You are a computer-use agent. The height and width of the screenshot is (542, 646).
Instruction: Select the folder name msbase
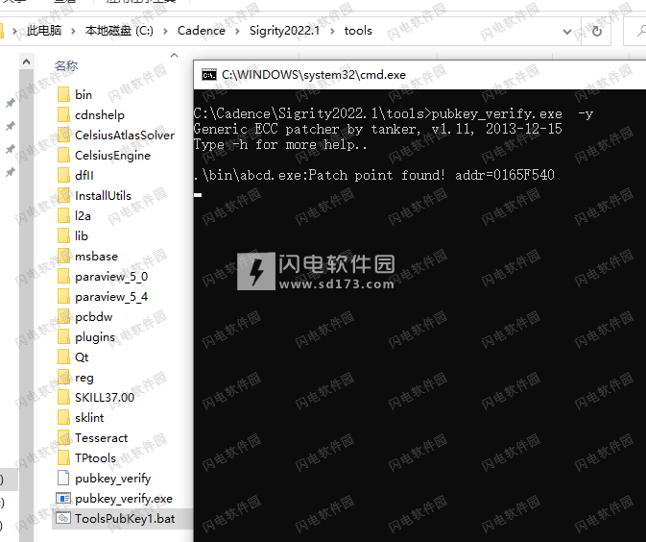(96, 257)
